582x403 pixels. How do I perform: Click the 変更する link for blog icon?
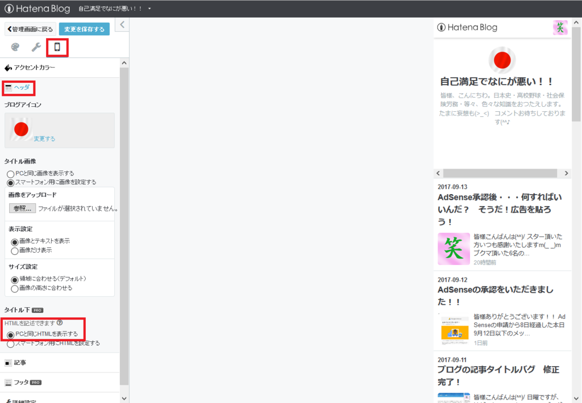[x=44, y=138]
